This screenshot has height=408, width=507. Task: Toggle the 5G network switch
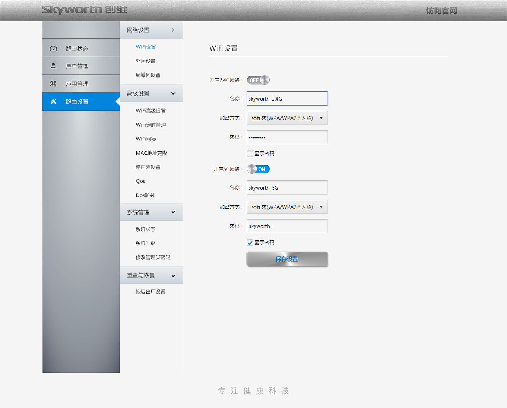click(x=258, y=169)
